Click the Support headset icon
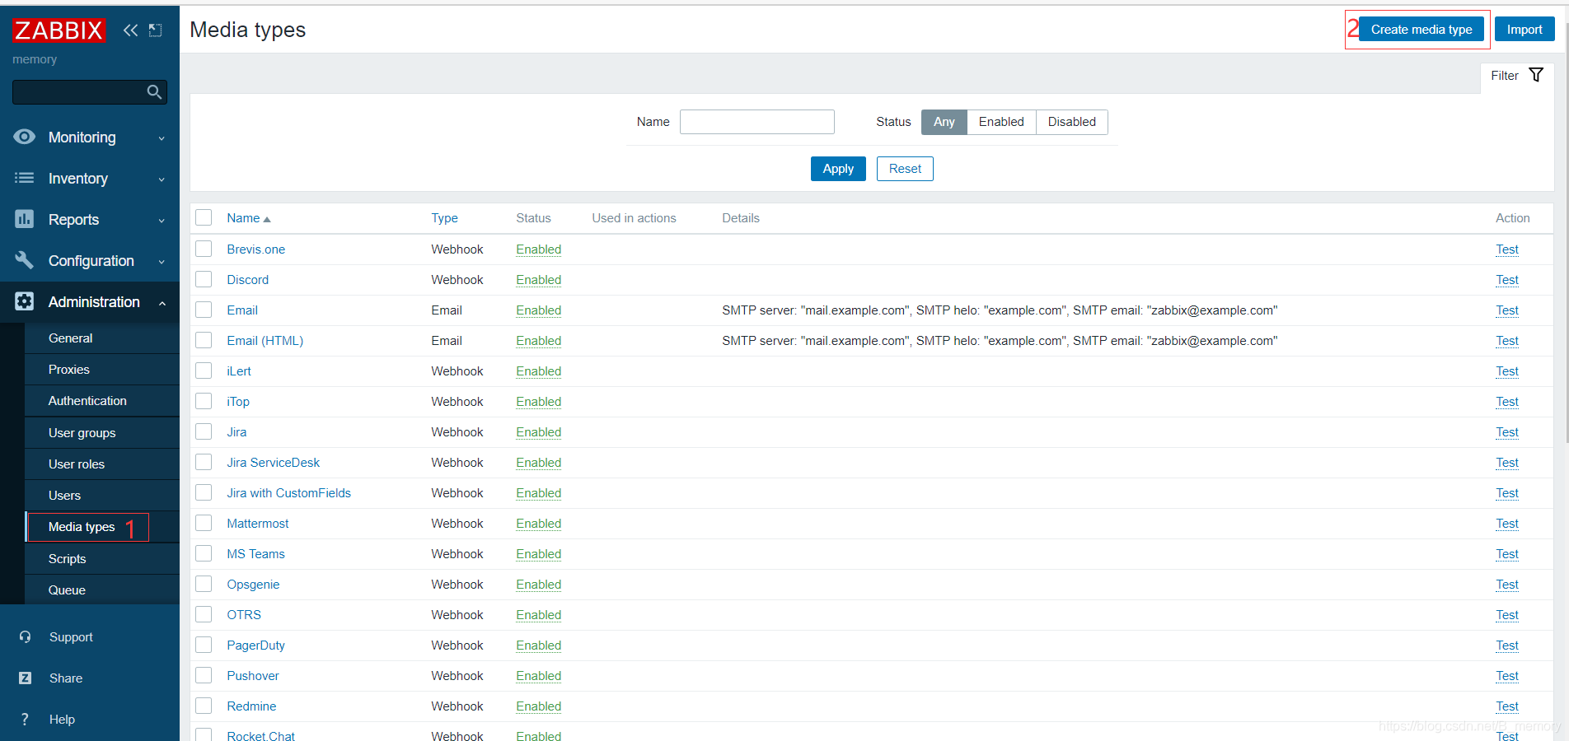This screenshot has height=741, width=1569. click(26, 637)
